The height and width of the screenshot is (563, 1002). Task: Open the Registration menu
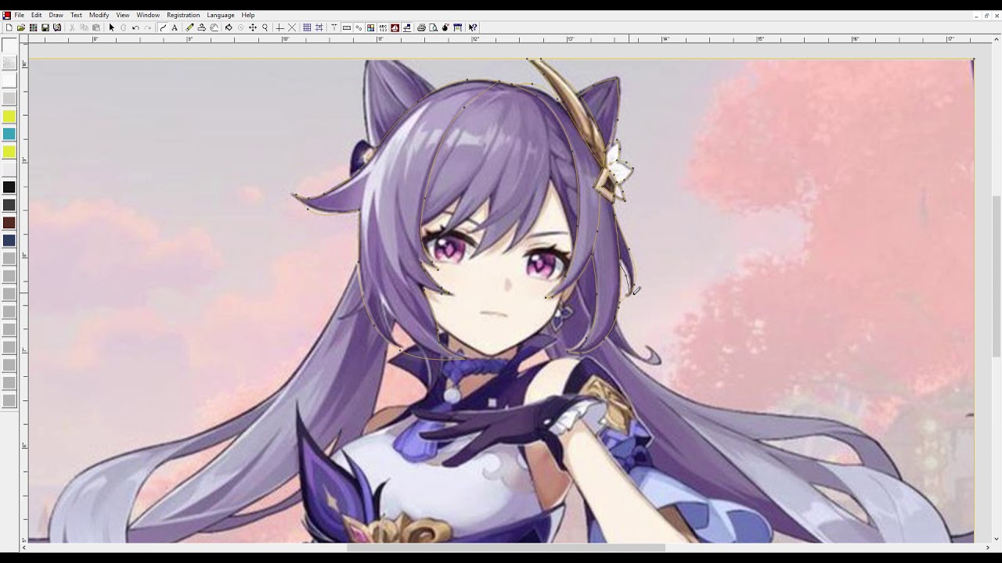[x=183, y=15]
